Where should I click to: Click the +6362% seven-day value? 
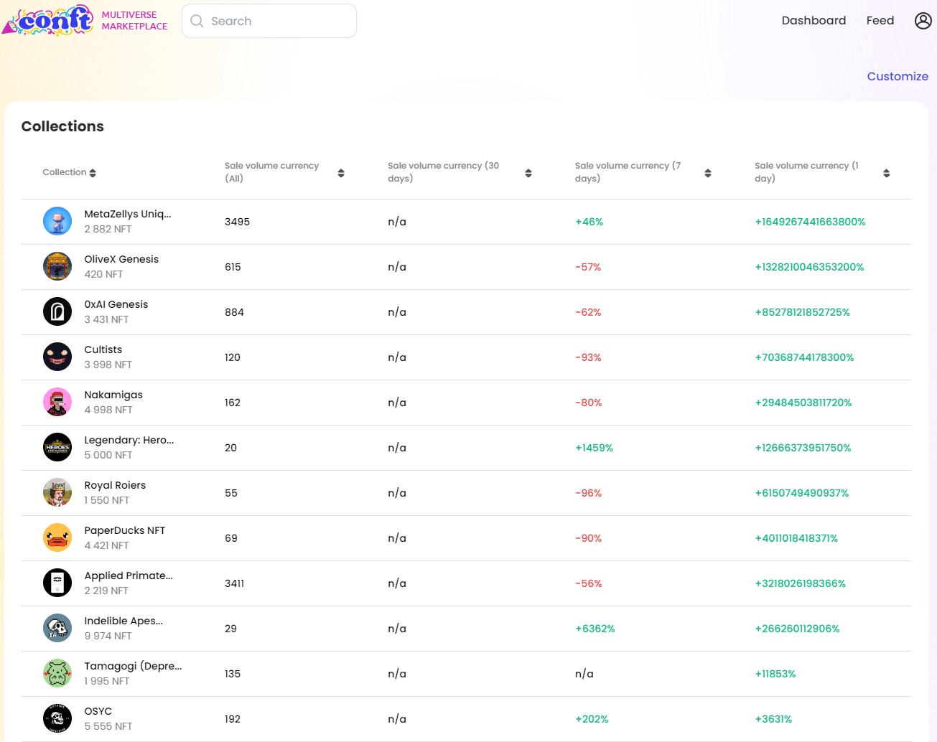pyautogui.click(x=595, y=629)
